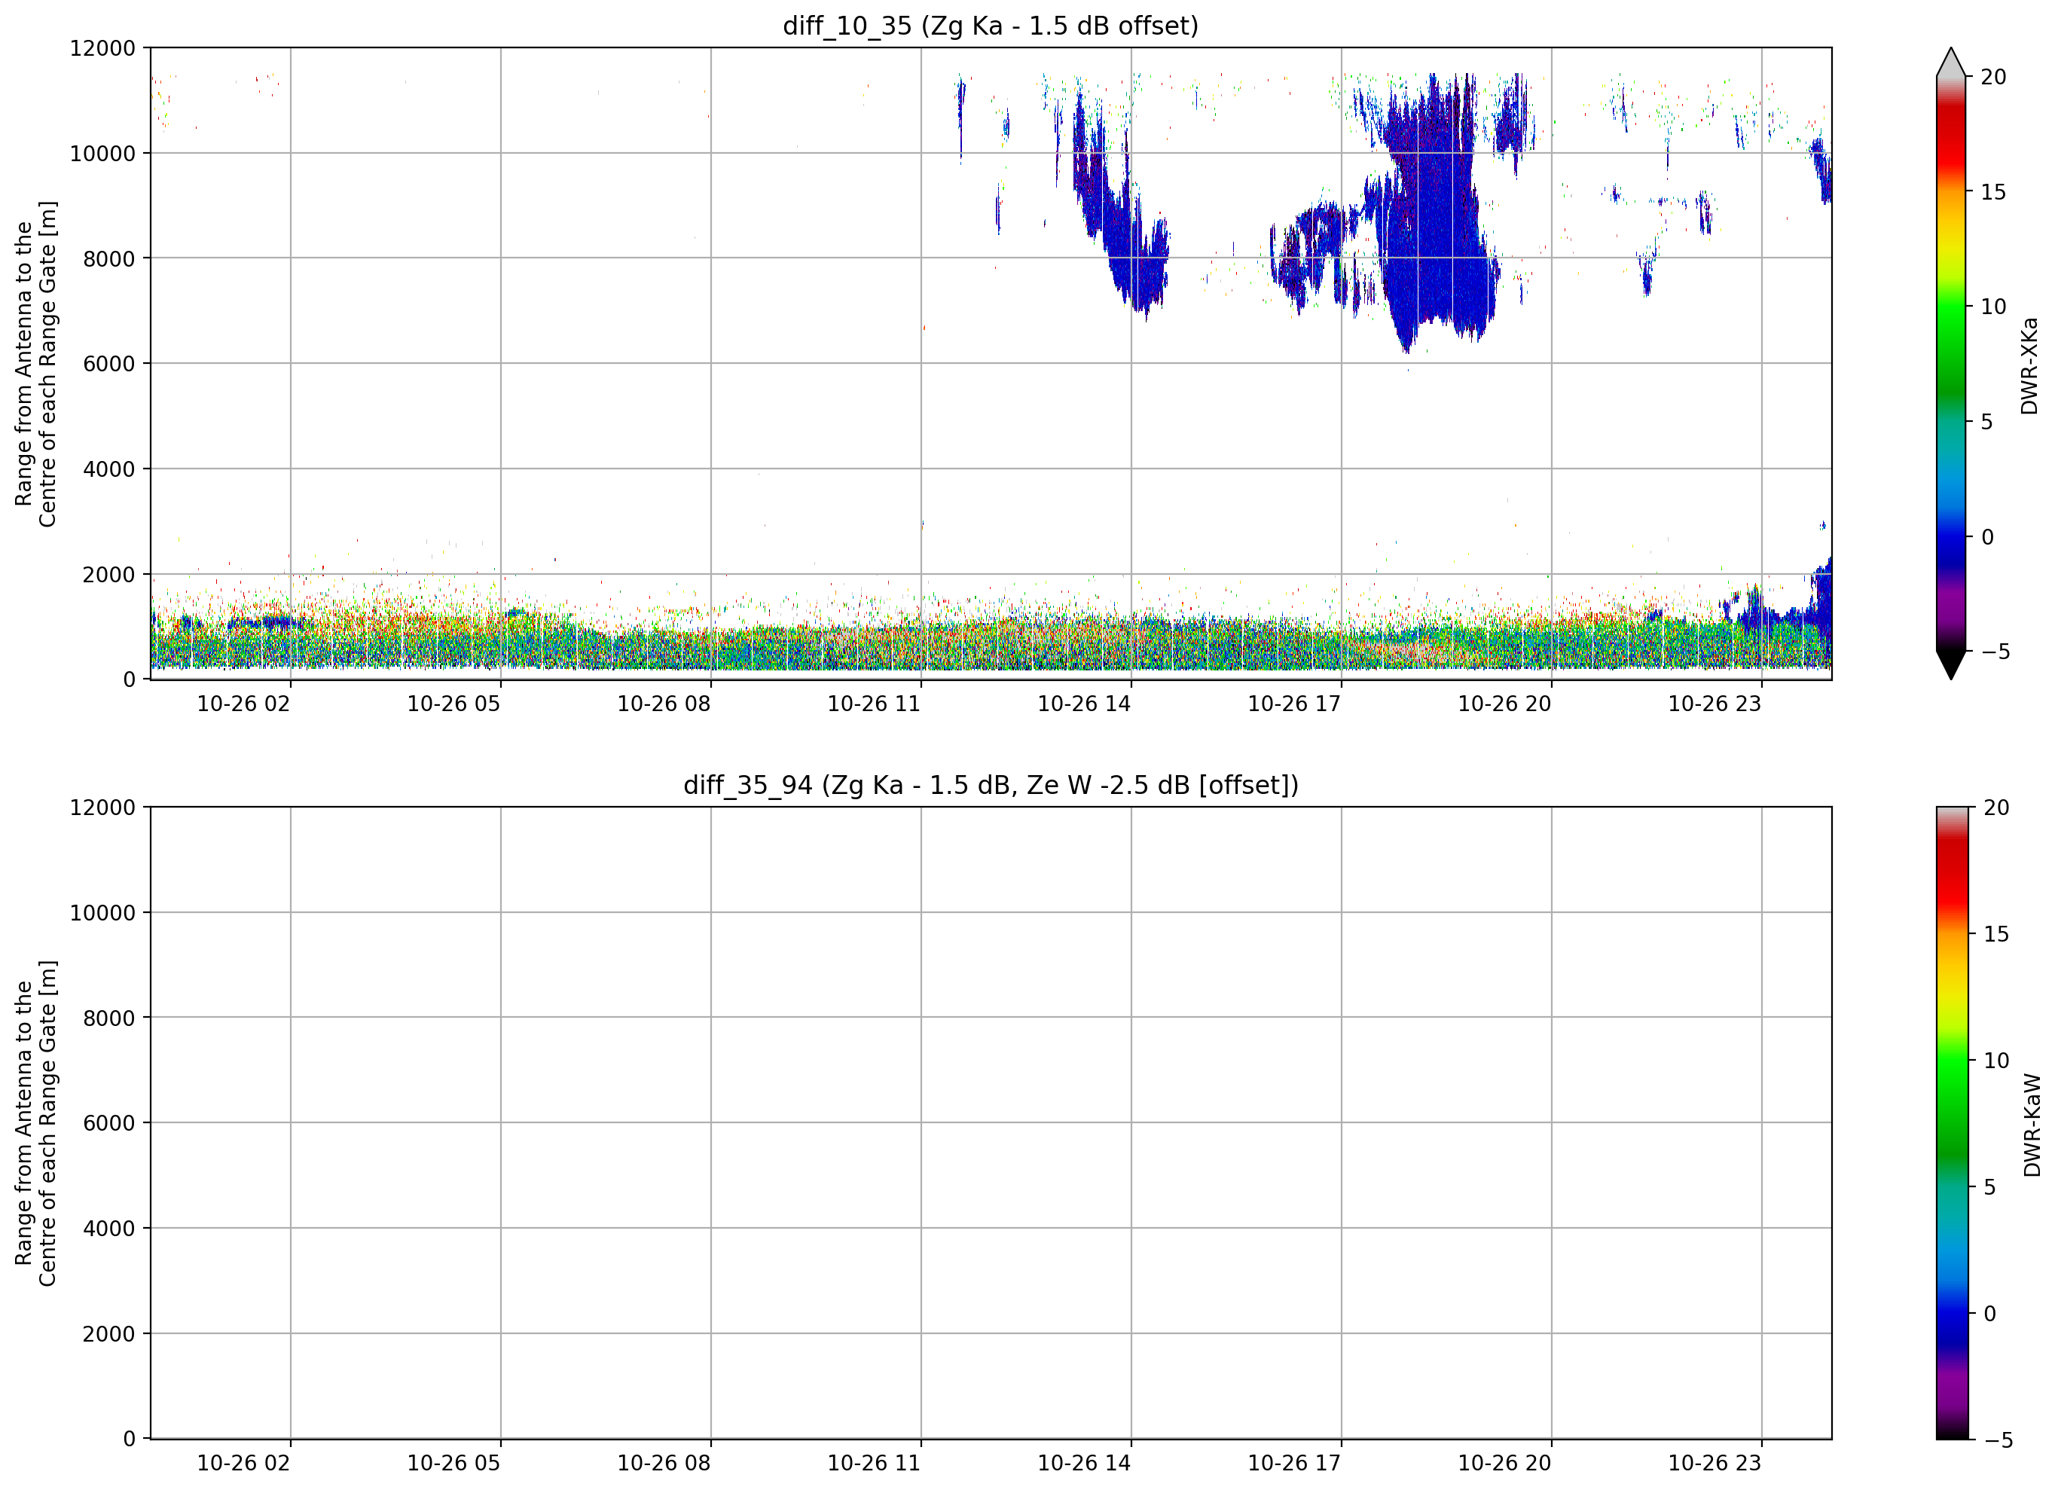
Task: Click "10-26 14" tick under diff_35_94 plot
Action: [1084, 1463]
